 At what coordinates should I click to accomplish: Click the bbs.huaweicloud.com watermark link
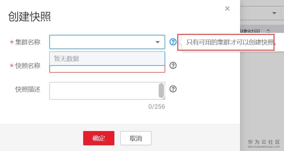coord(264,147)
